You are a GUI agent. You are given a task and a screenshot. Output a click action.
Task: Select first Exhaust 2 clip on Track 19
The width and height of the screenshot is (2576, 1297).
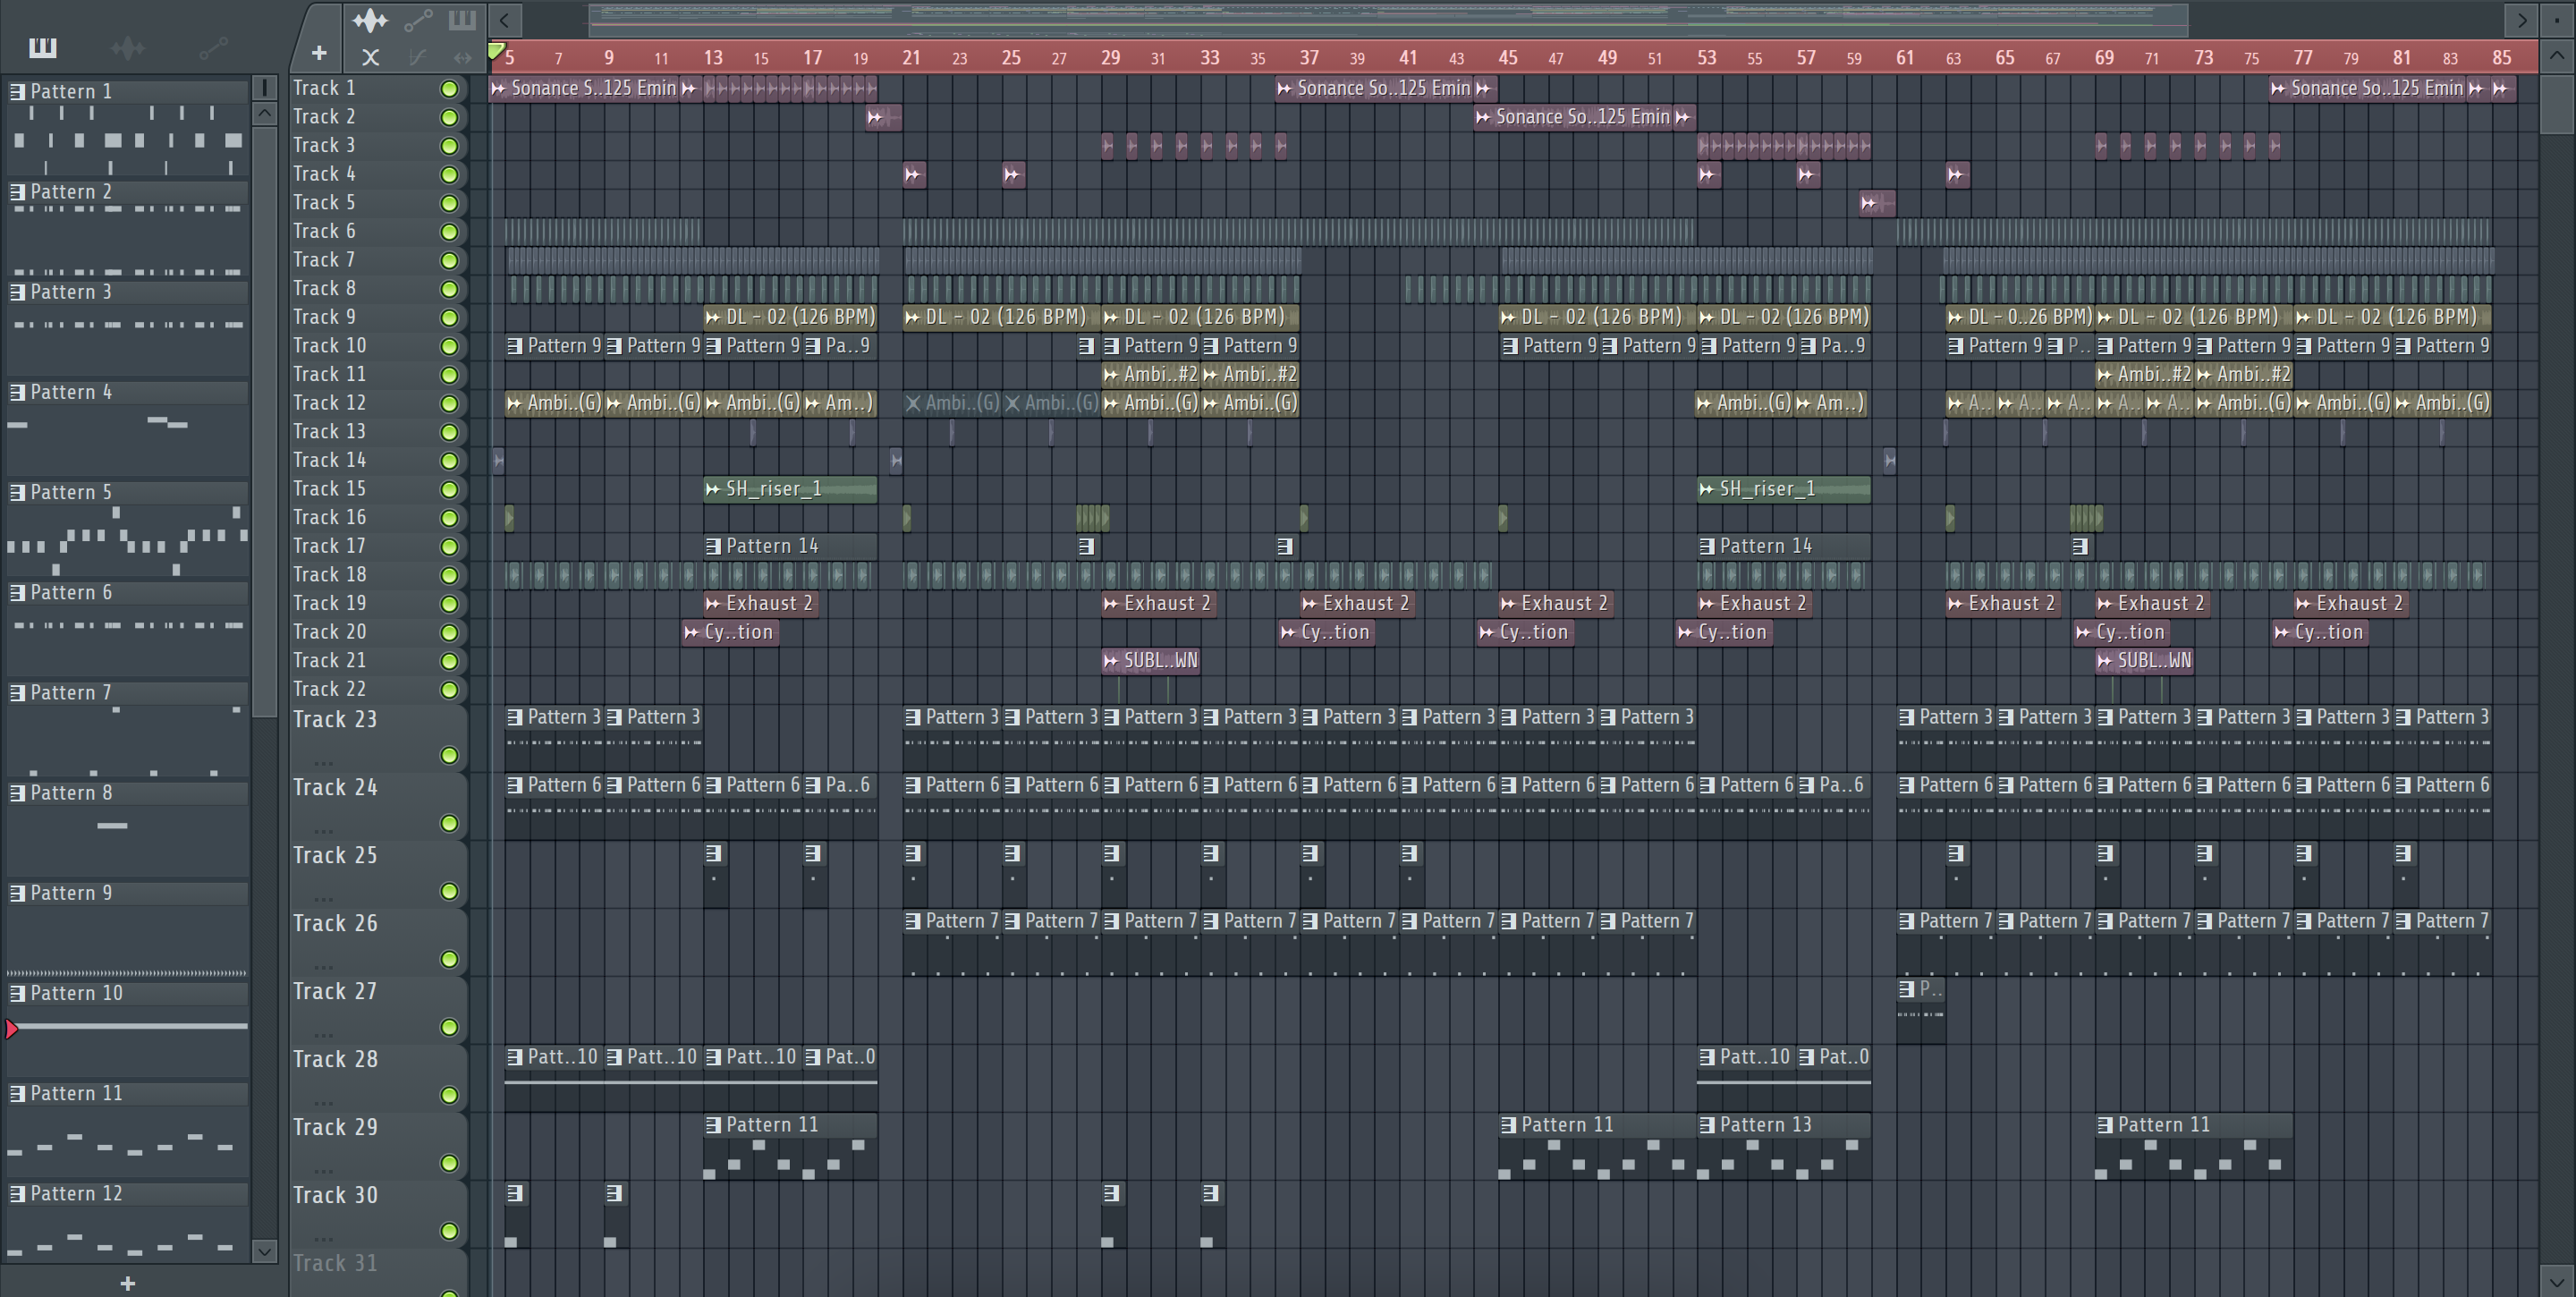[x=761, y=604]
